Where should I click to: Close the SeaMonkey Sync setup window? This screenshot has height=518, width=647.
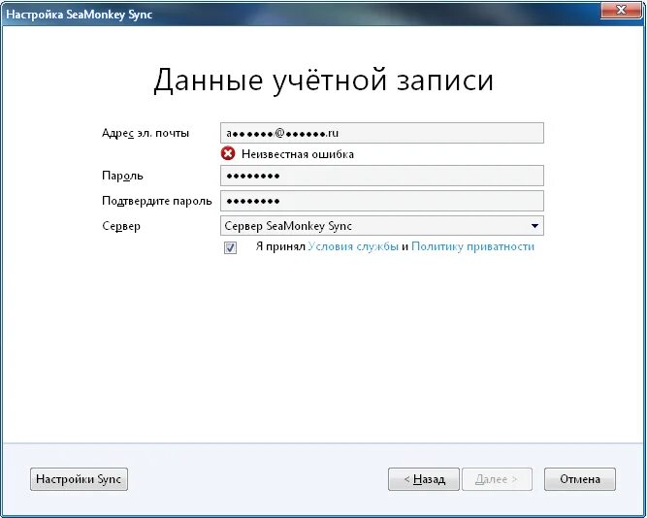621,10
